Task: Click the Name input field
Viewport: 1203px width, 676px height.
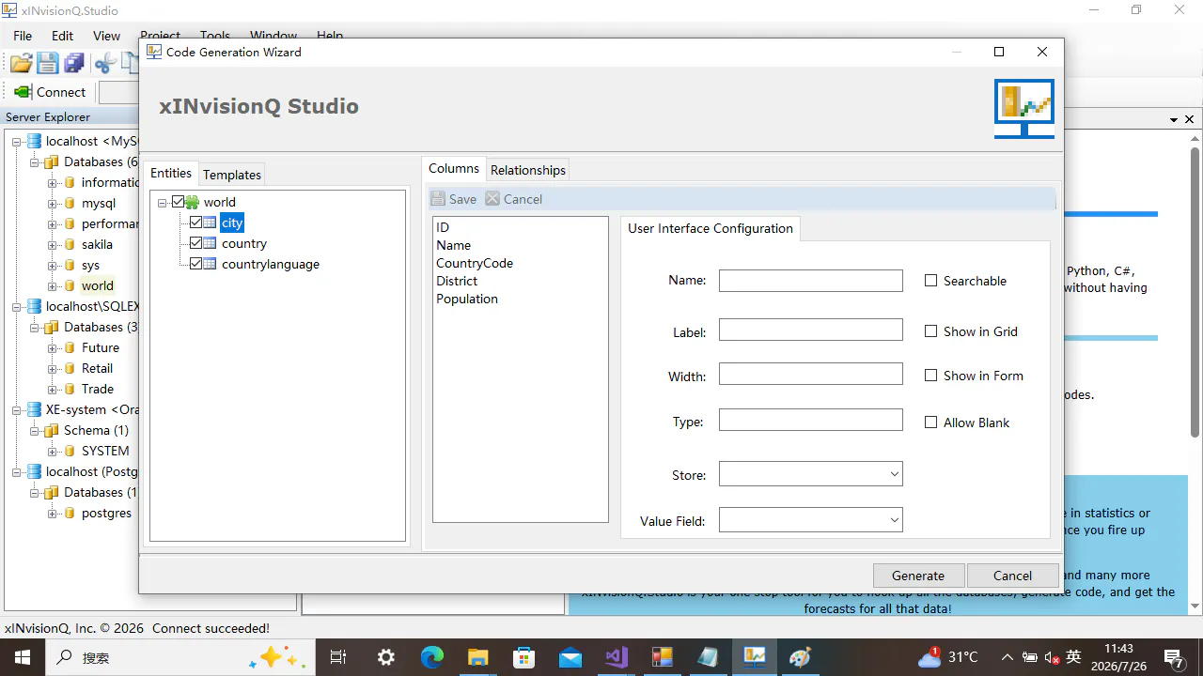Action: pyautogui.click(x=810, y=280)
